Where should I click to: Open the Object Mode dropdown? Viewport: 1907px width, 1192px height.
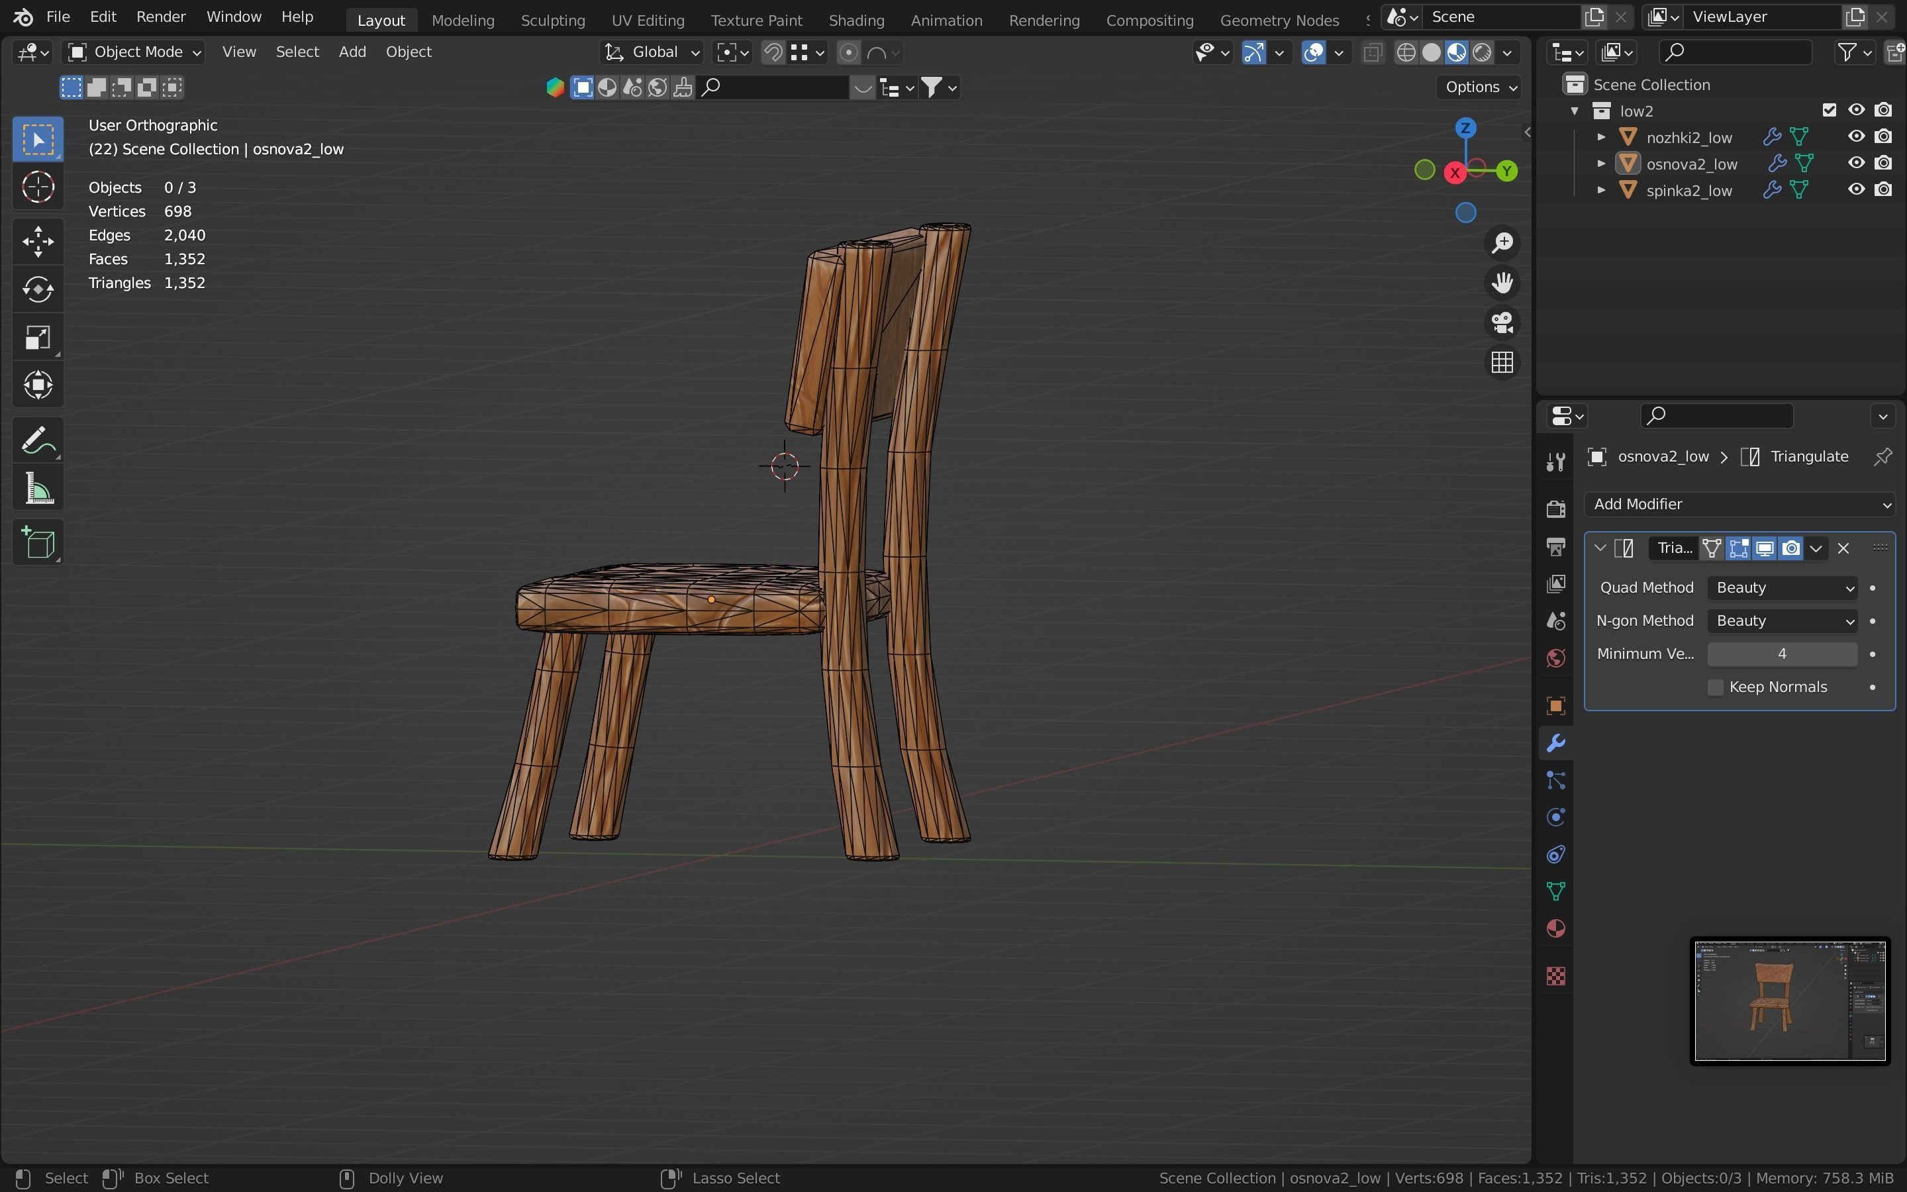click(135, 52)
